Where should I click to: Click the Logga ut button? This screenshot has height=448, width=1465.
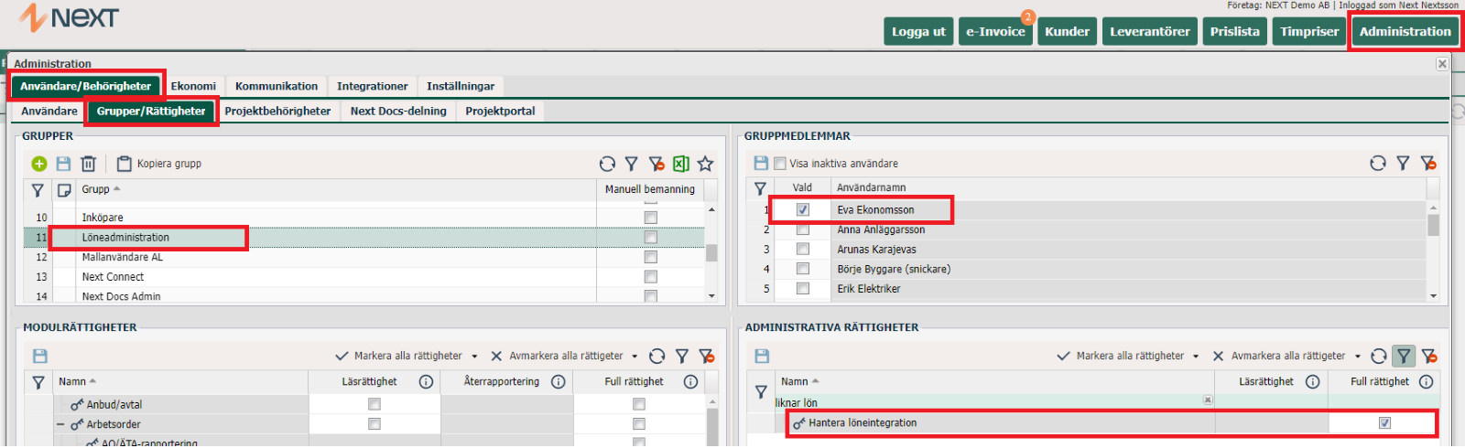pyautogui.click(x=918, y=31)
